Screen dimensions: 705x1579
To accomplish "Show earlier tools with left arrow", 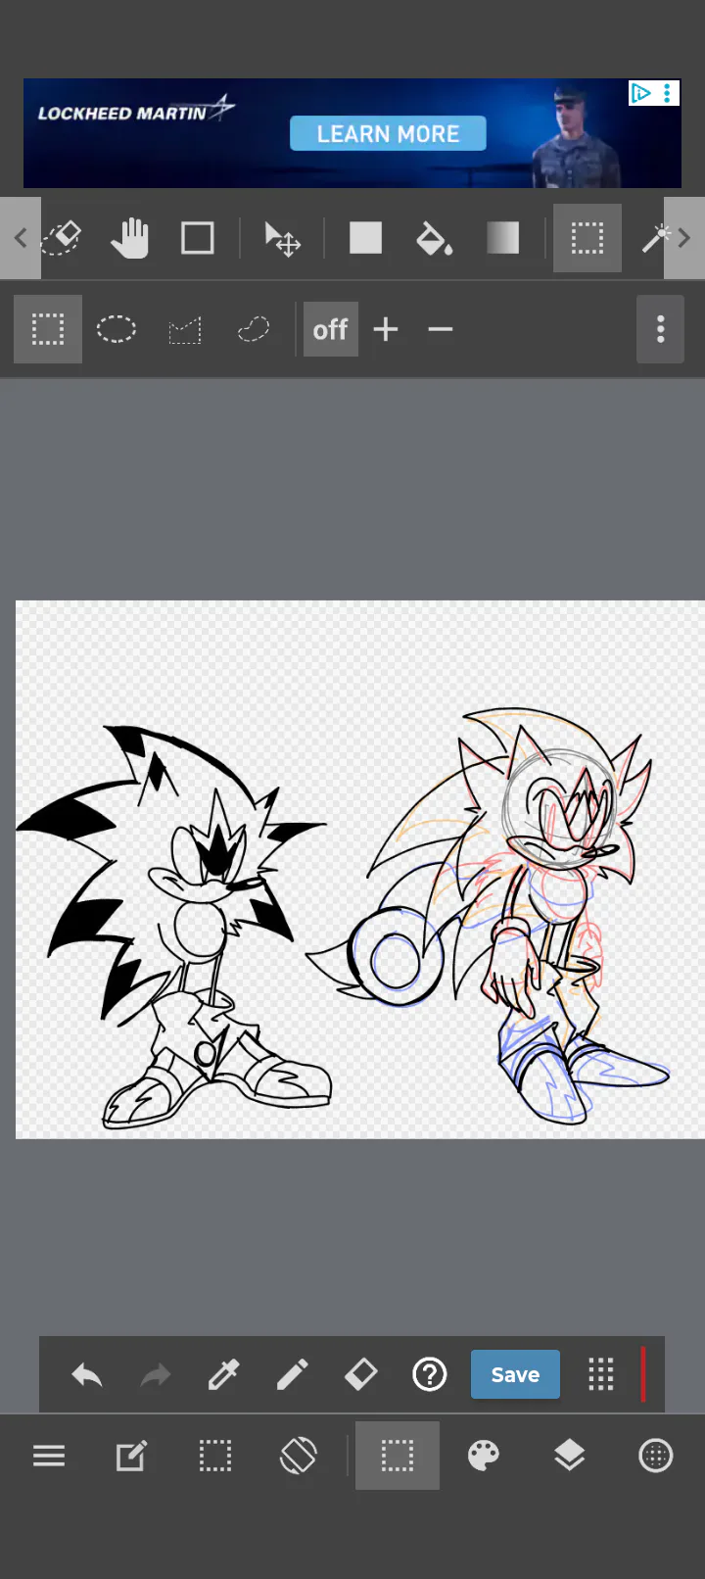I will click(x=21, y=238).
